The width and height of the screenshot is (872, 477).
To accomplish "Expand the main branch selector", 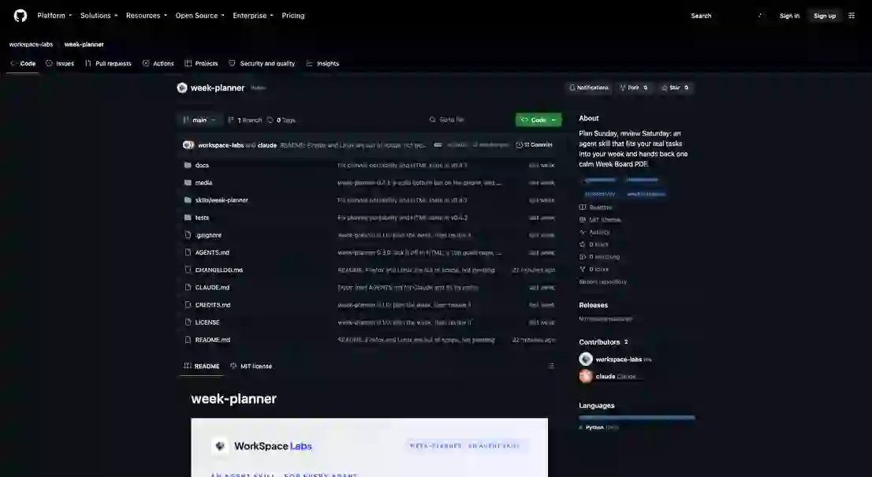I will (199, 120).
